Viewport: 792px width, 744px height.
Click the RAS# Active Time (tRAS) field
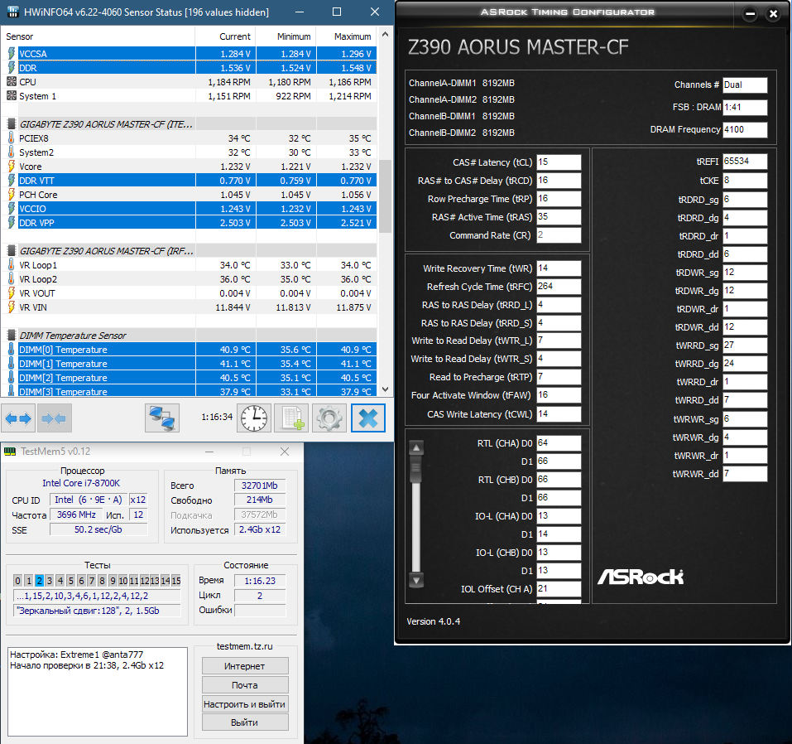coord(559,217)
